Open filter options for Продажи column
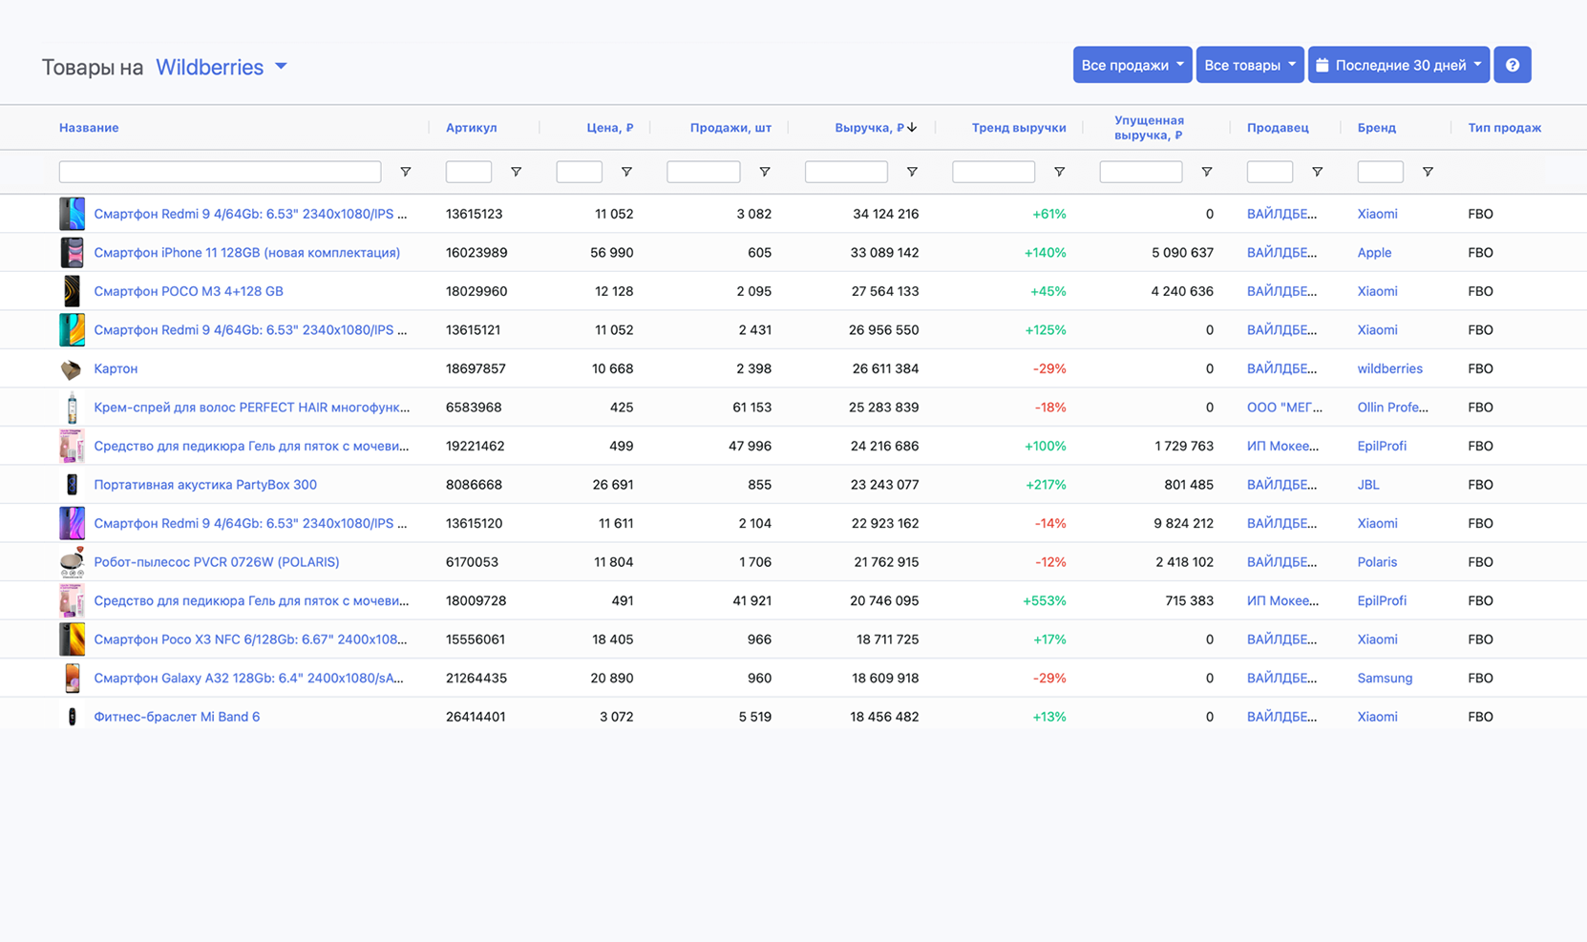Image resolution: width=1587 pixels, height=942 pixels. [x=765, y=172]
